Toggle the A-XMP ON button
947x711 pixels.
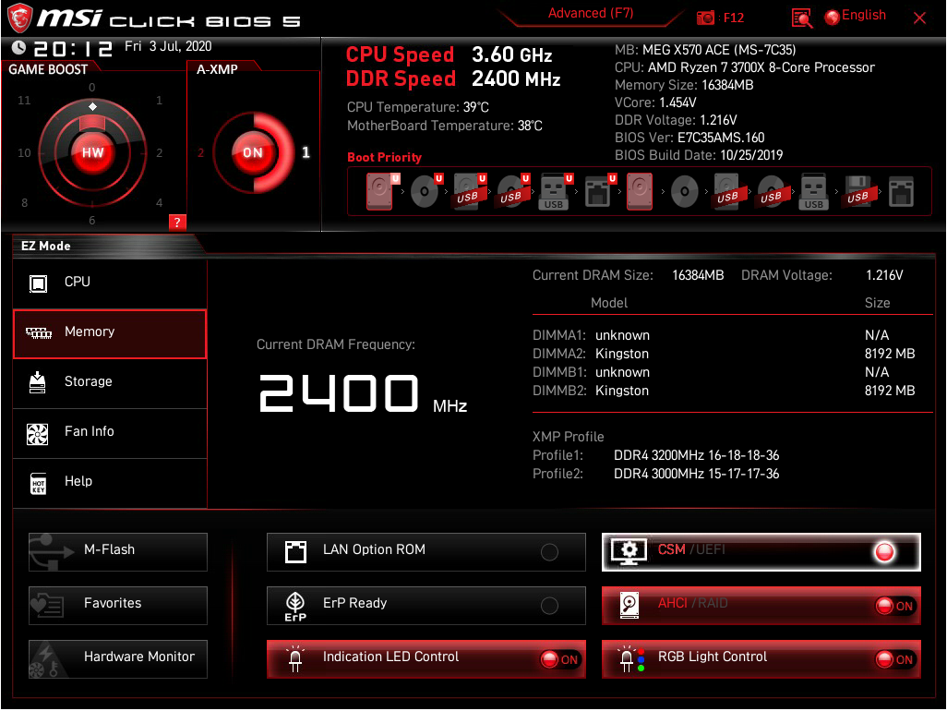253,152
